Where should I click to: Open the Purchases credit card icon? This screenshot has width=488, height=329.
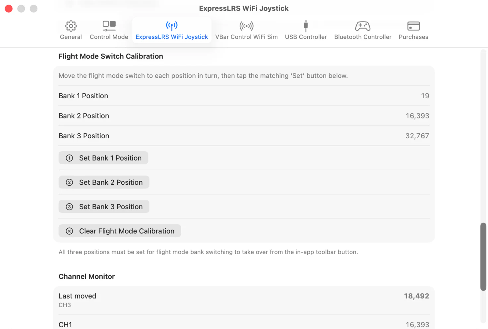pyautogui.click(x=413, y=26)
